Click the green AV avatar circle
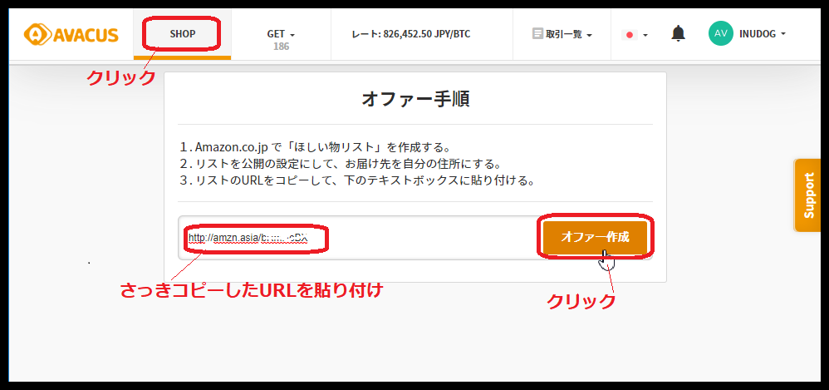 720,33
